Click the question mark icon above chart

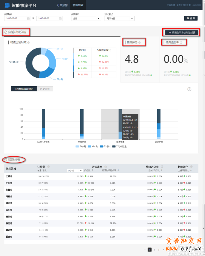click(189, 89)
